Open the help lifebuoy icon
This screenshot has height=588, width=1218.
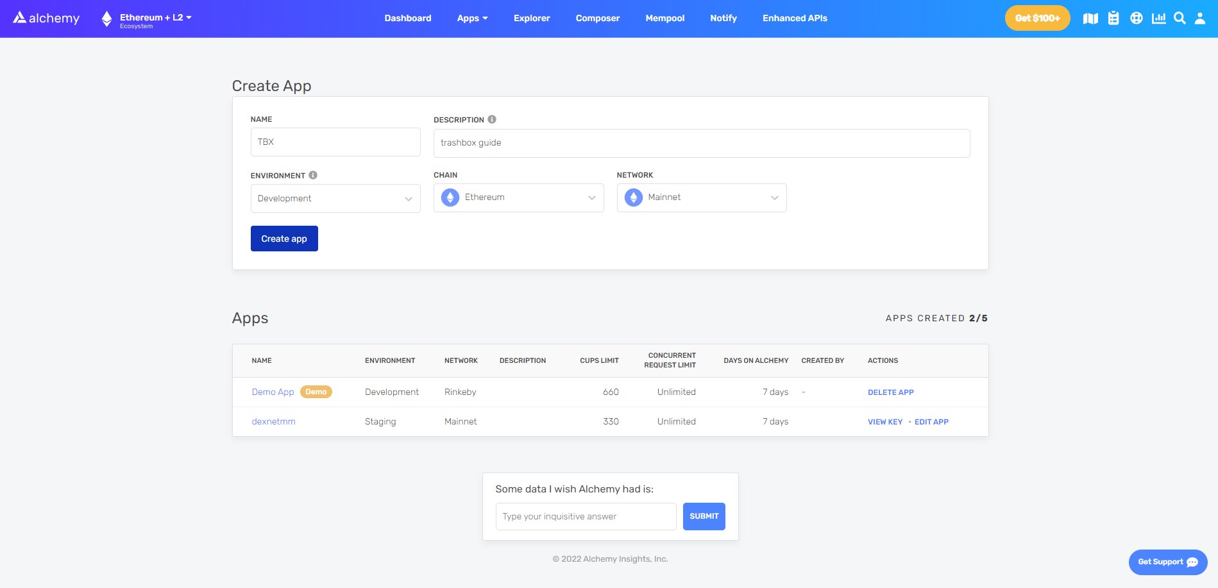1137,19
